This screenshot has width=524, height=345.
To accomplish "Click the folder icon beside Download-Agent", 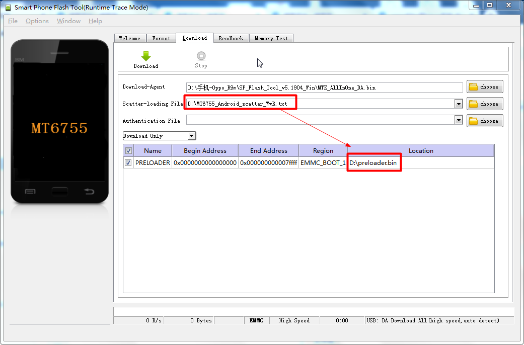I will [473, 87].
